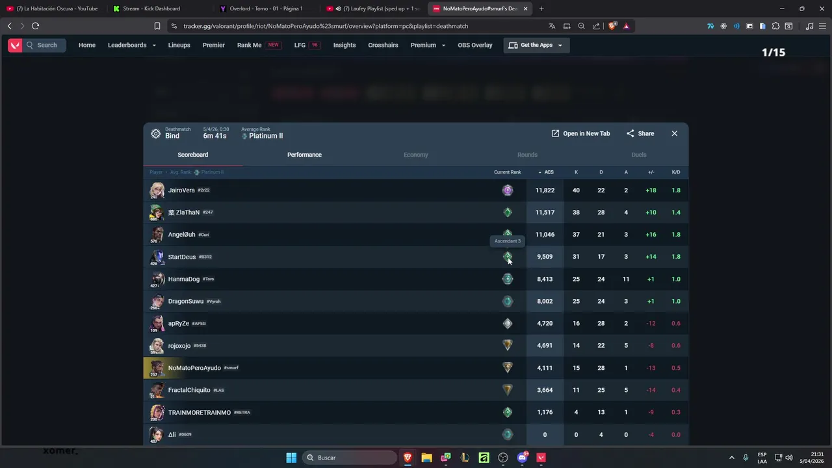Sort scoreboard by Current Rank column
832x468 pixels.
tap(508, 172)
